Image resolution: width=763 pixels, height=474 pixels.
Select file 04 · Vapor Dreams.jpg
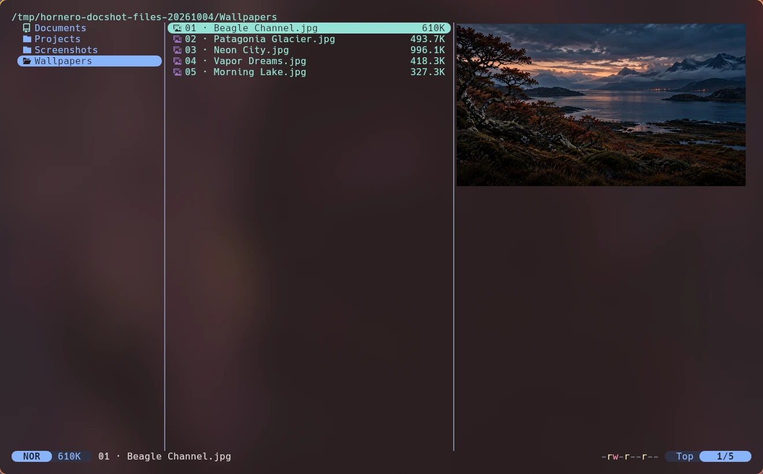(309, 61)
